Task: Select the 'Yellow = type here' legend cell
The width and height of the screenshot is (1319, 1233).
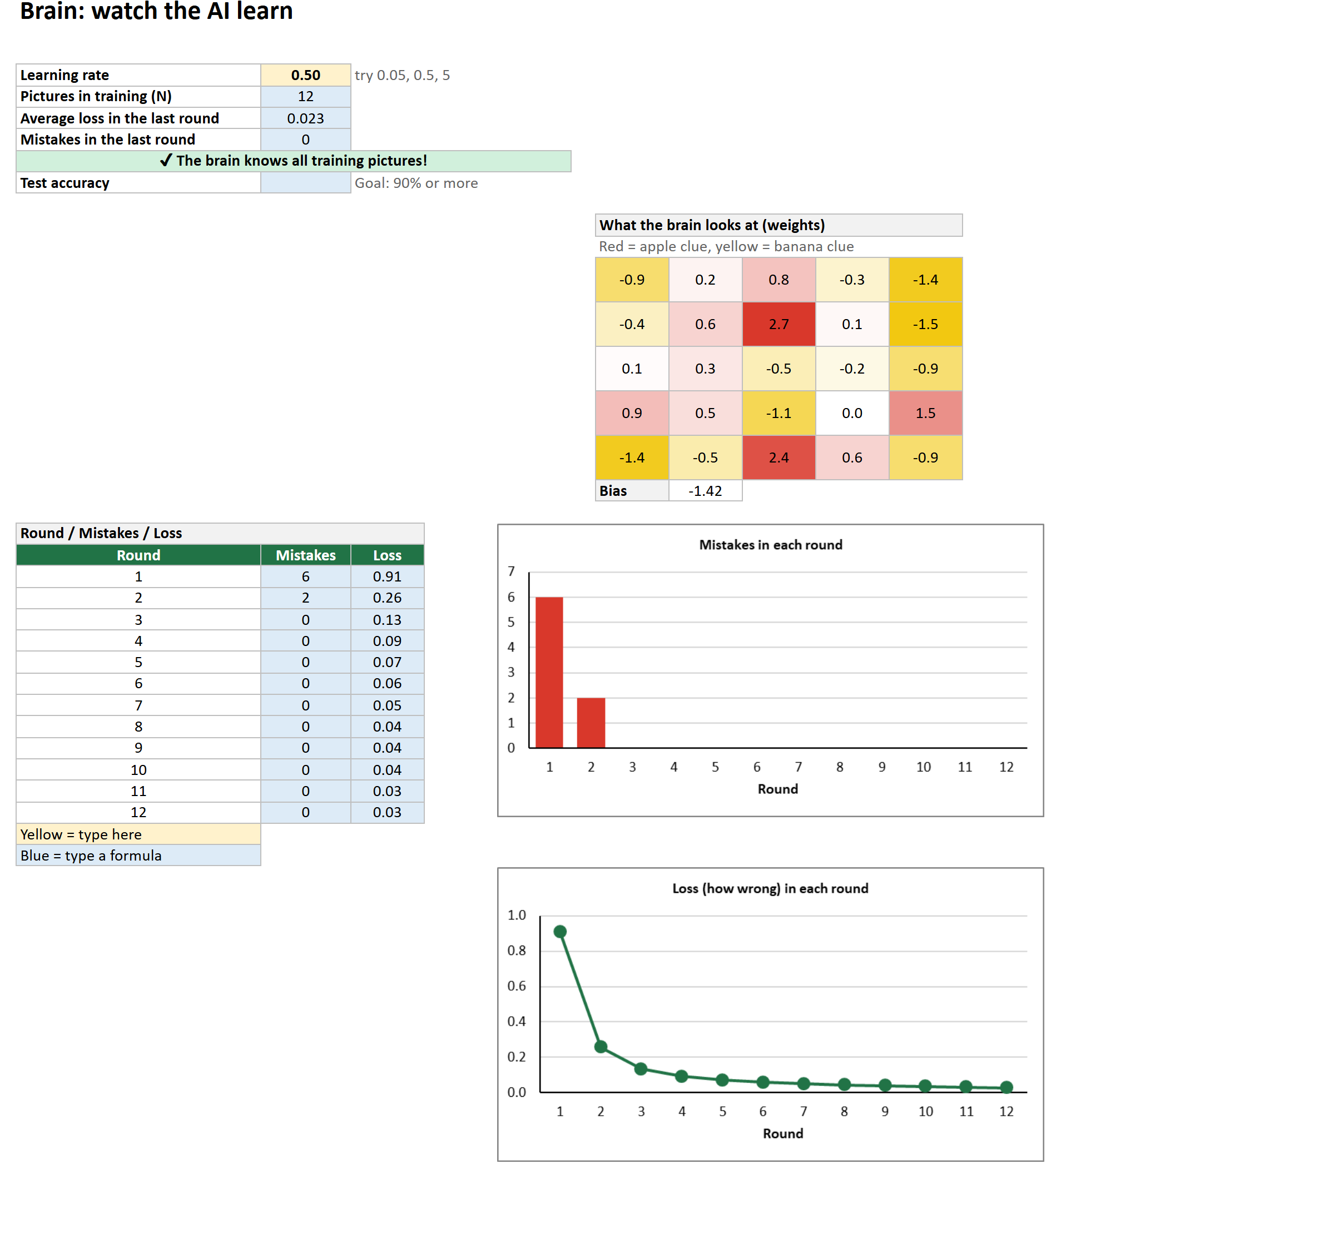Action: tap(138, 834)
